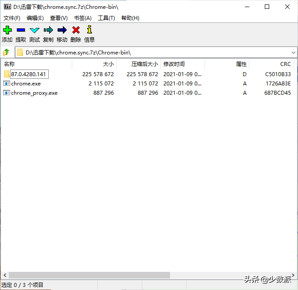
Task: Click the scrollbar left arrow
Action: pyautogui.click(x=5, y=275)
